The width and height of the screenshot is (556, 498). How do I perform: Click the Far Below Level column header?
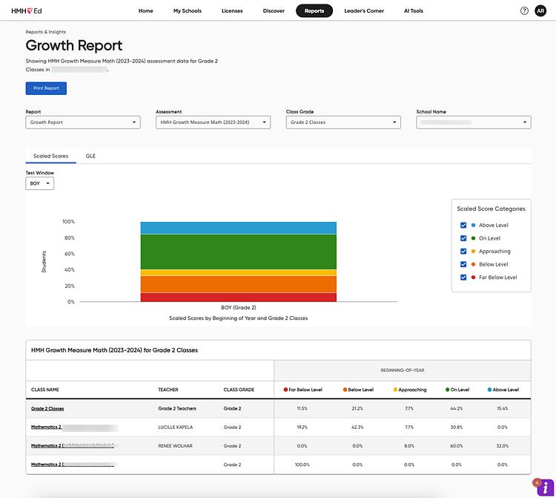[302, 390]
